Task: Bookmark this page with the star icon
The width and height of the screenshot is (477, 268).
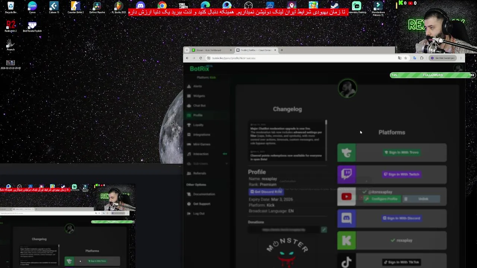Action: coord(405,58)
